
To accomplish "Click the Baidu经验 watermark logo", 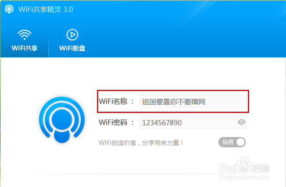I will [244, 166].
